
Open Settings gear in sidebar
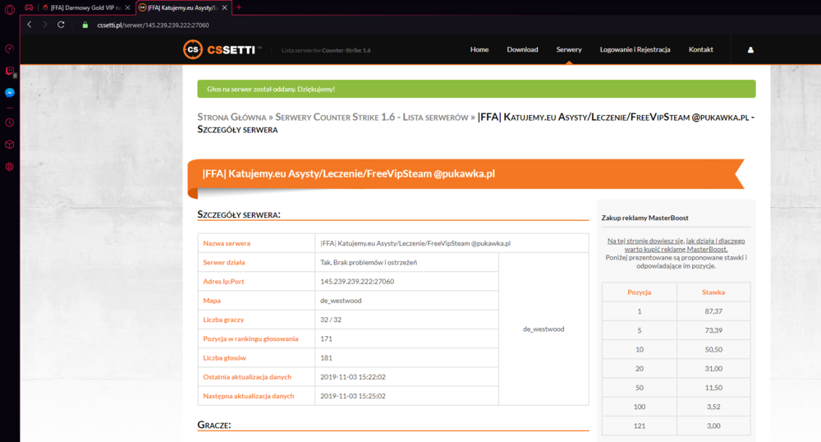pos(9,167)
